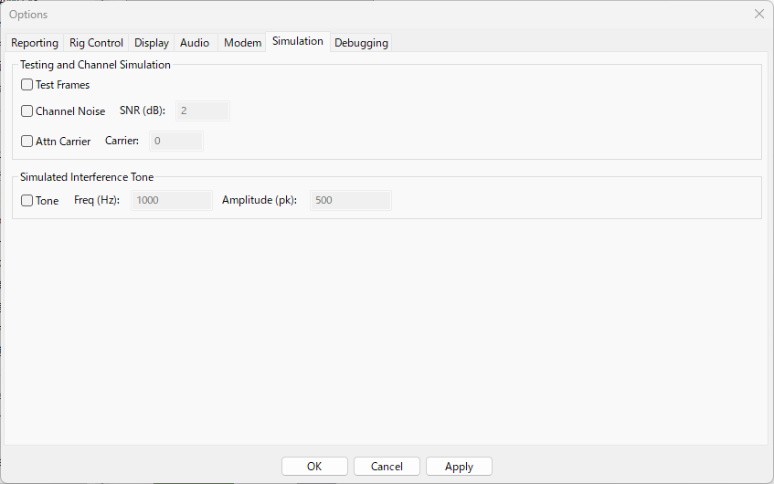This screenshot has width=774, height=484.
Task: Click the "Amplitude (pk):" label
Action: [x=260, y=200]
